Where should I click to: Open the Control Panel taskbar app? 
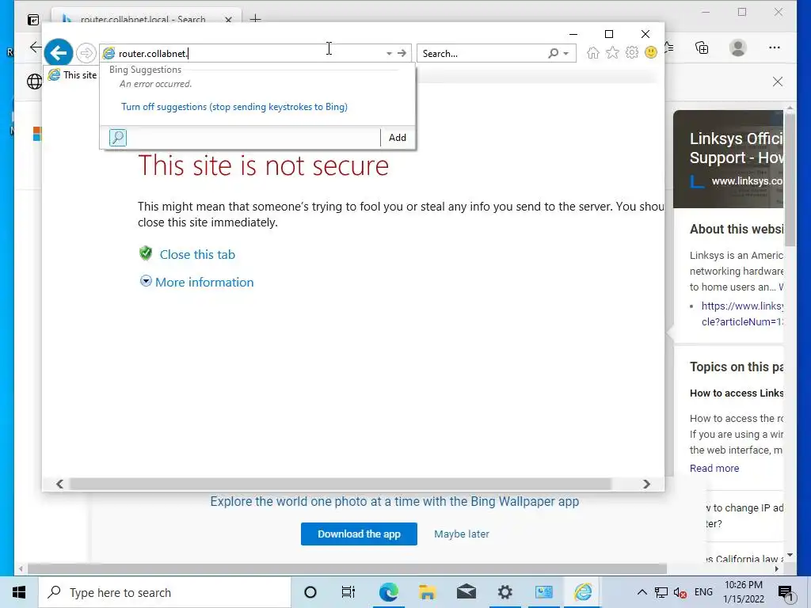click(x=543, y=592)
